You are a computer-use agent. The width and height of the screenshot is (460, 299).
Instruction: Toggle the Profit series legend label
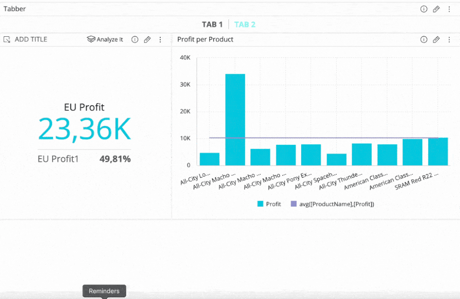pyautogui.click(x=273, y=204)
